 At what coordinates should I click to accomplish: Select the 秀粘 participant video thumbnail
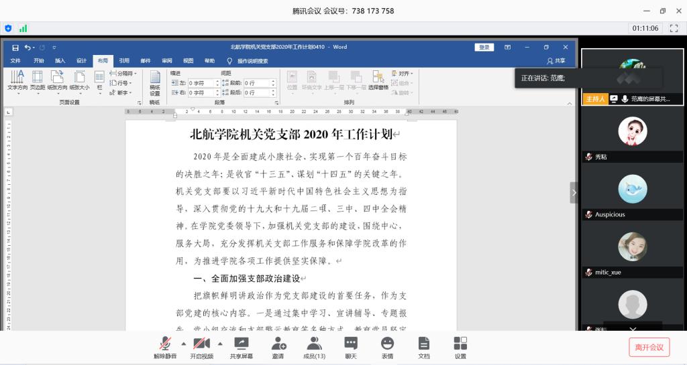click(633, 133)
